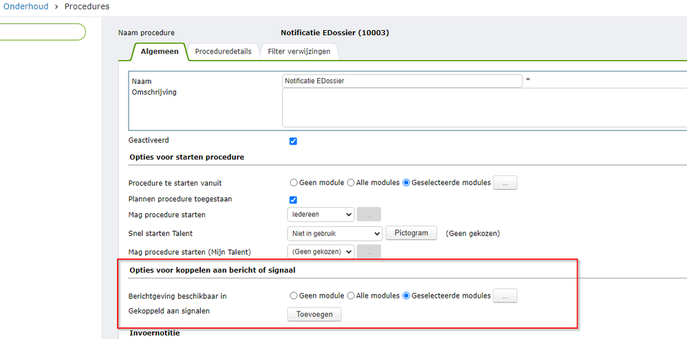
Task: Toggle Plannen procedure toegestaan checkbox
Action: point(293,200)
